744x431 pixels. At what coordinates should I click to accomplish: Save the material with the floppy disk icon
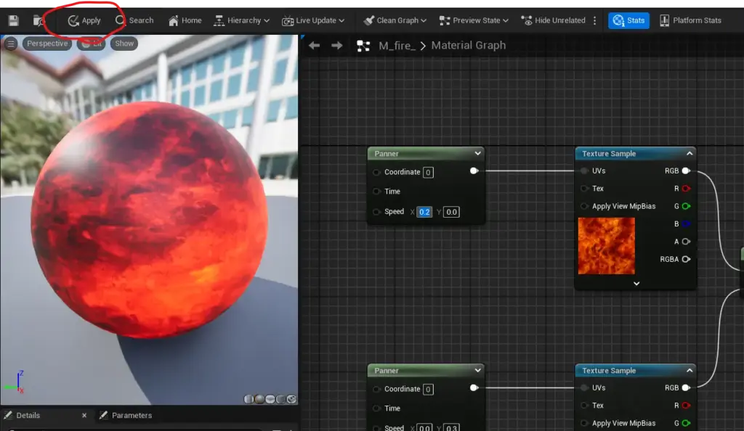pos(13,20)
